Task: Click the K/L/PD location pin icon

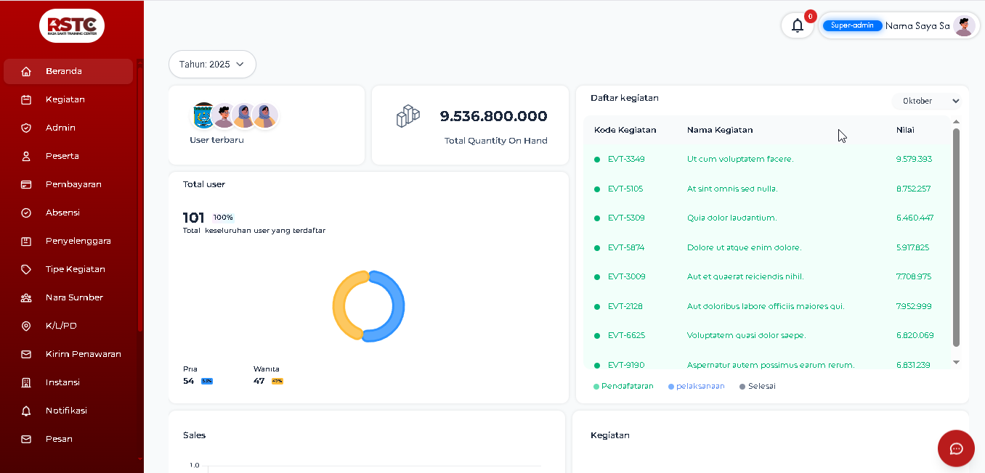Action: click(27, 325)
